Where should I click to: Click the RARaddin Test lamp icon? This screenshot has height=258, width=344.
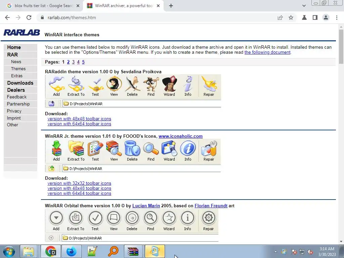click(96, 84)
